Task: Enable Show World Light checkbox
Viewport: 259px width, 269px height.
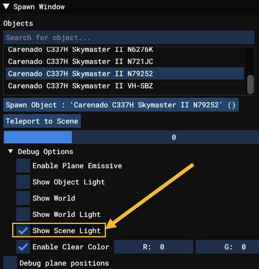Action: point(23,215)
